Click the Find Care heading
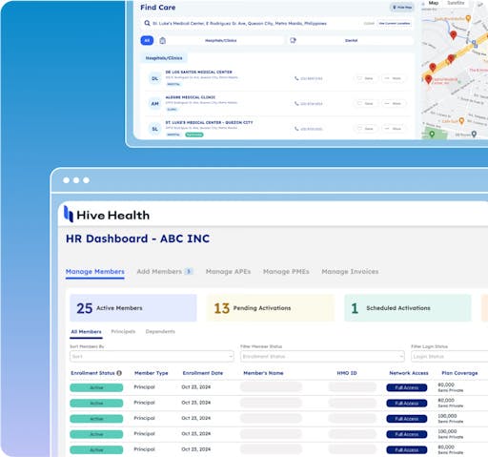Screen dimensions: 488x457 [158, 8]
